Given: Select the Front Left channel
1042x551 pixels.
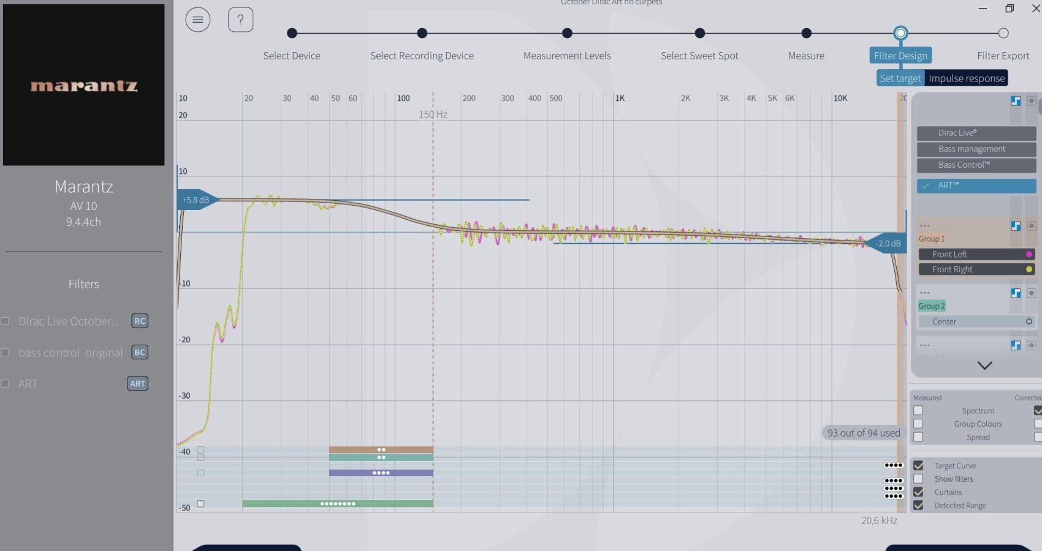Looking at the screenshot, I should pos(975,254).
